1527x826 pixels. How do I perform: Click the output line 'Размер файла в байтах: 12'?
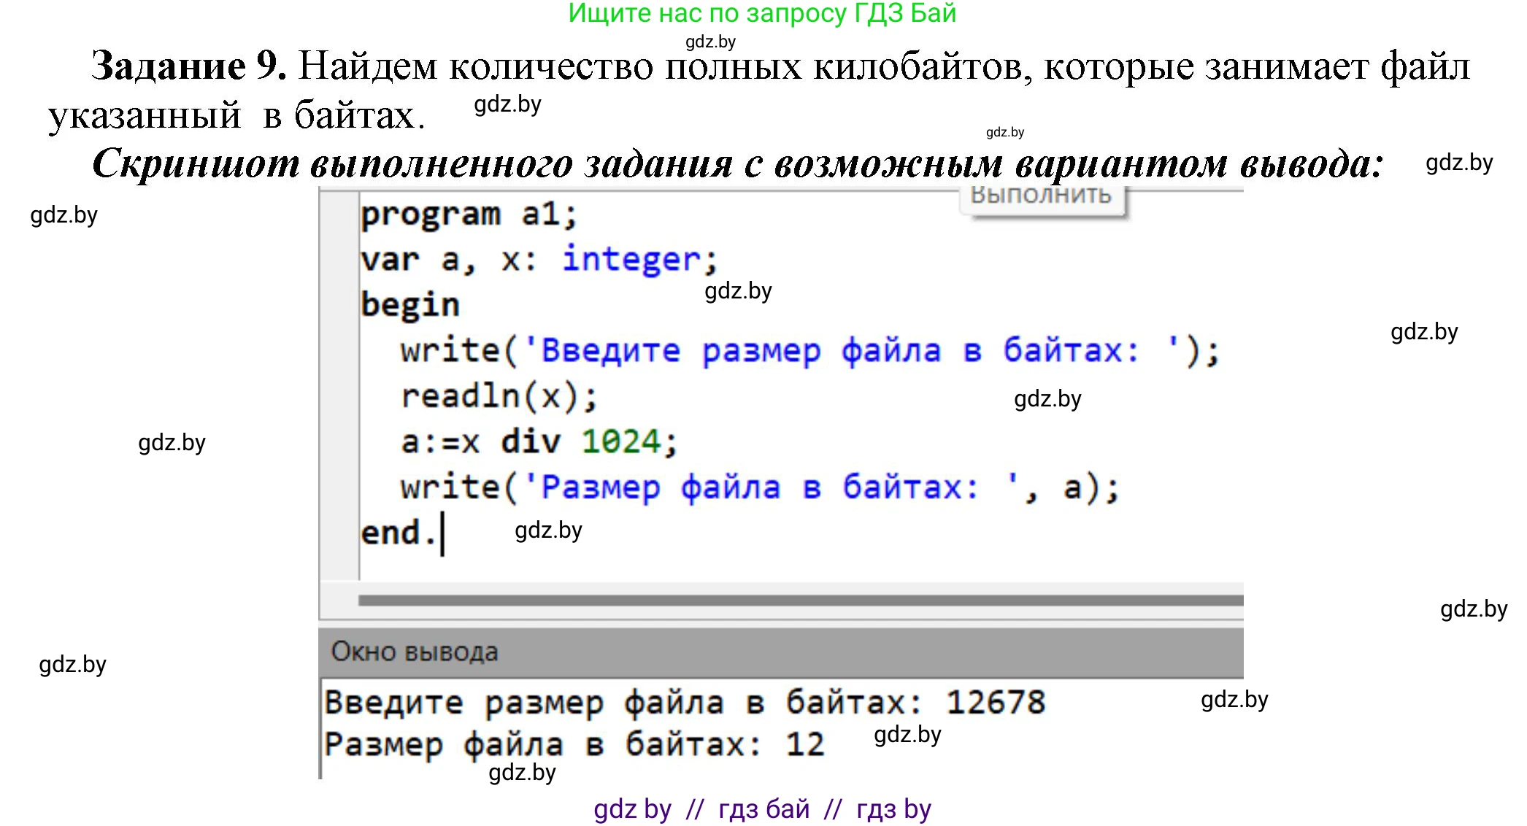574,745
